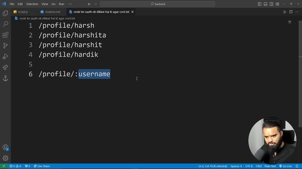Click Go Live in the status bar
Viewport: 302px width, 169px height.
(x=285, y=166)
